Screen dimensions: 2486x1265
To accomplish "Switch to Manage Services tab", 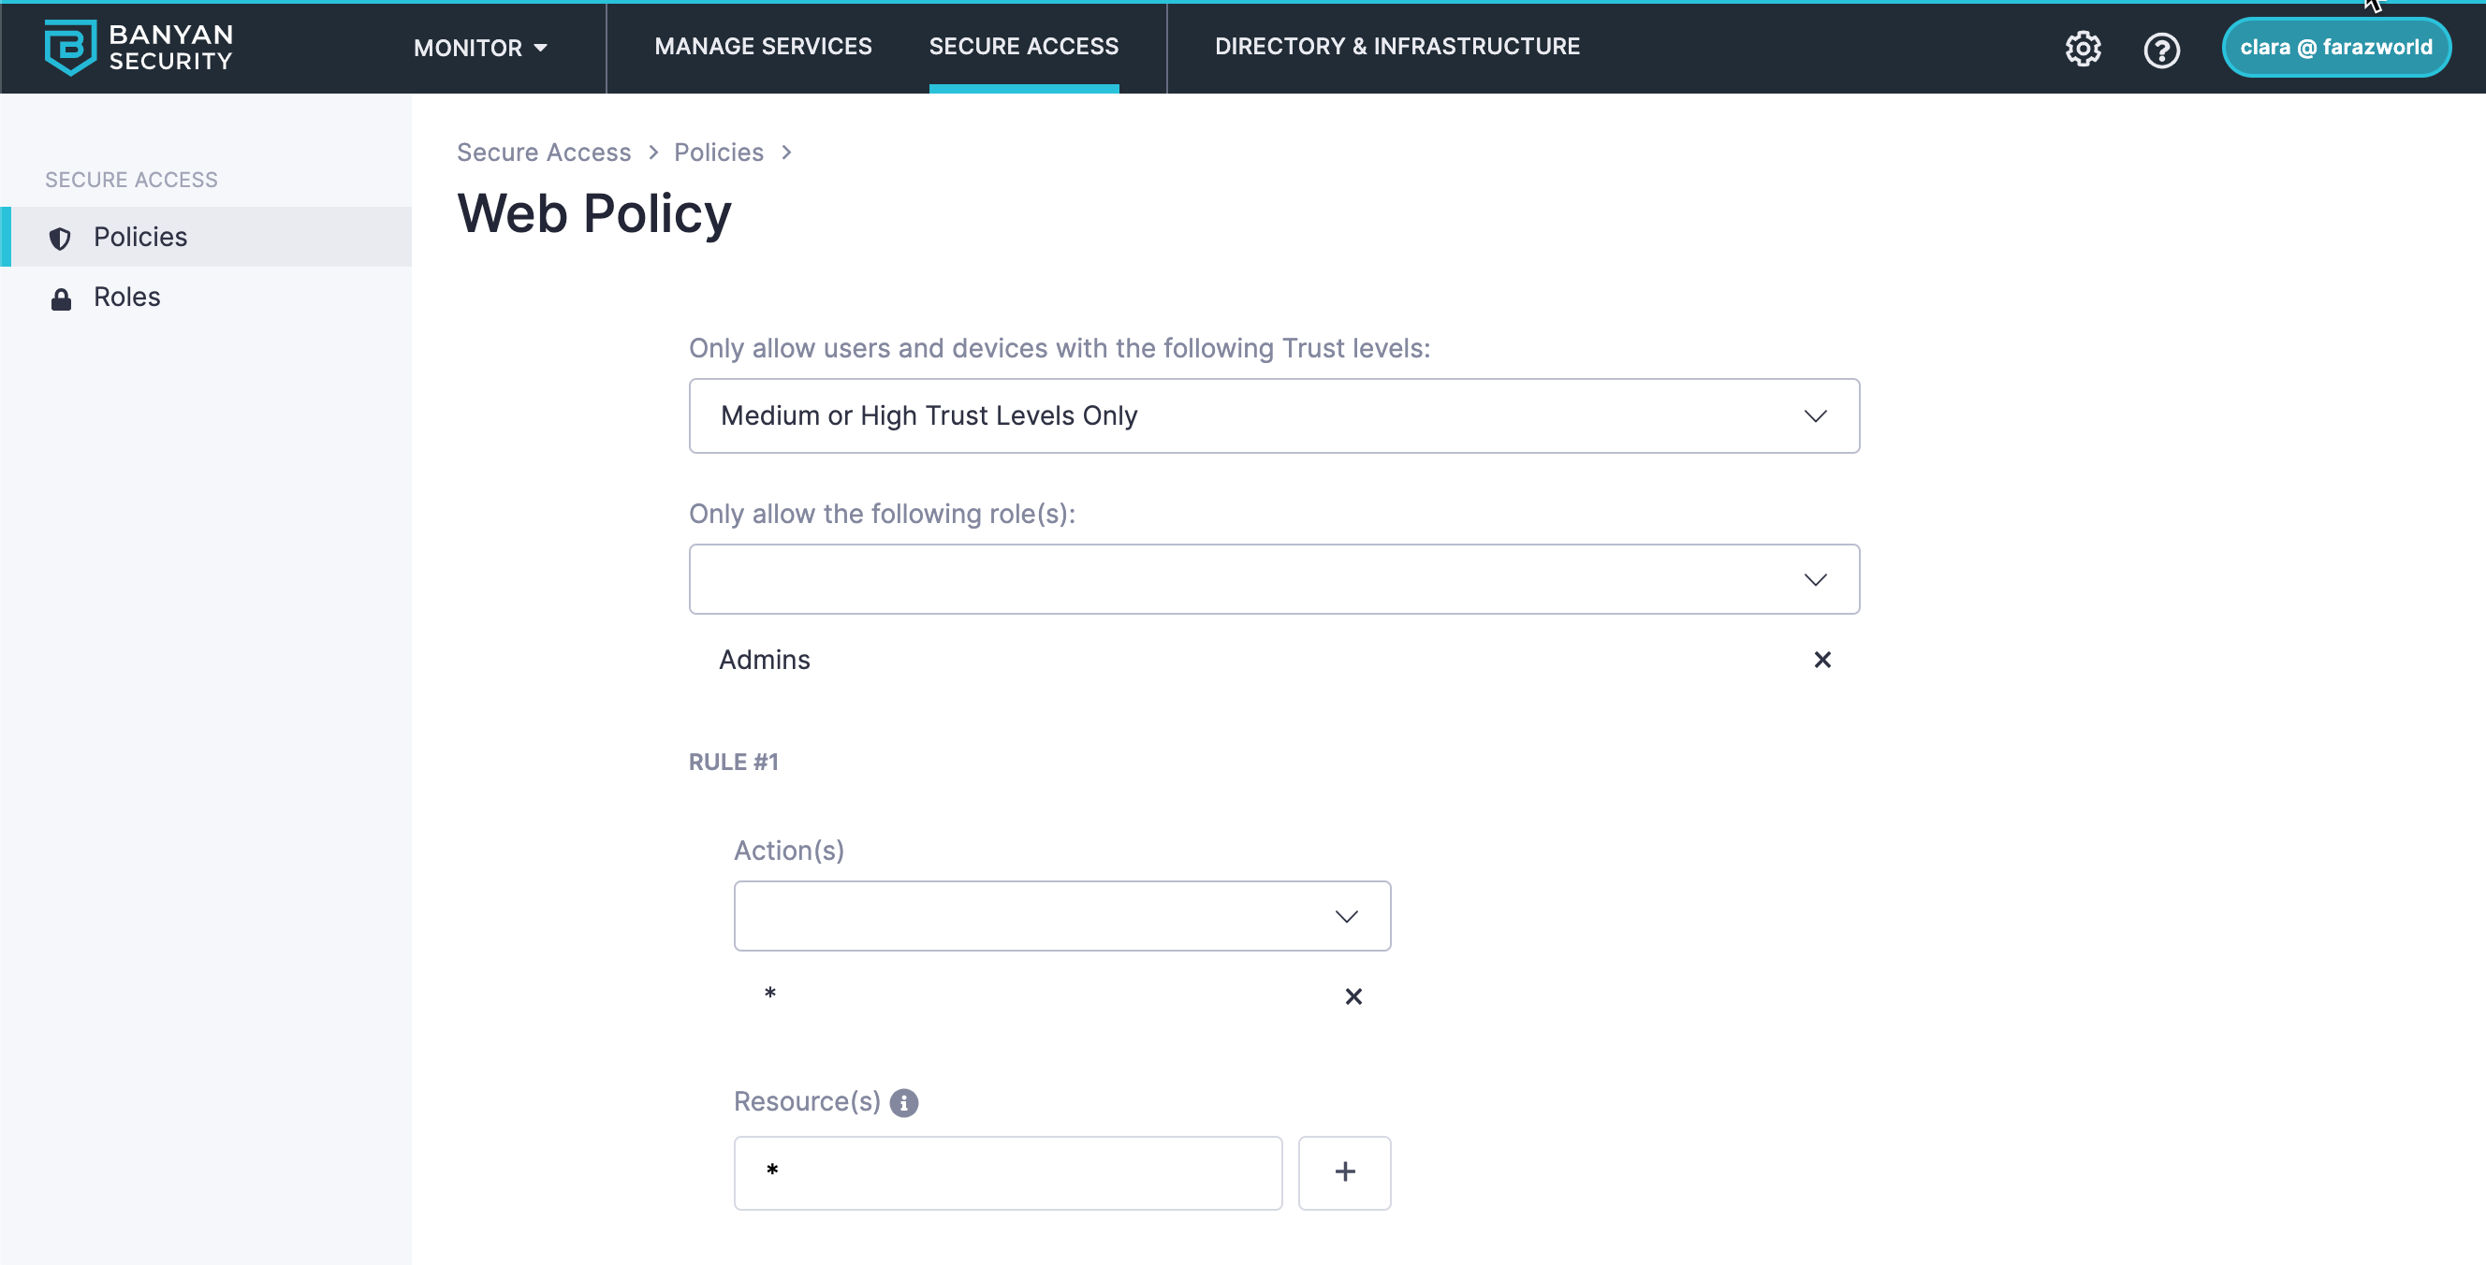I will (x=763, y=47).
